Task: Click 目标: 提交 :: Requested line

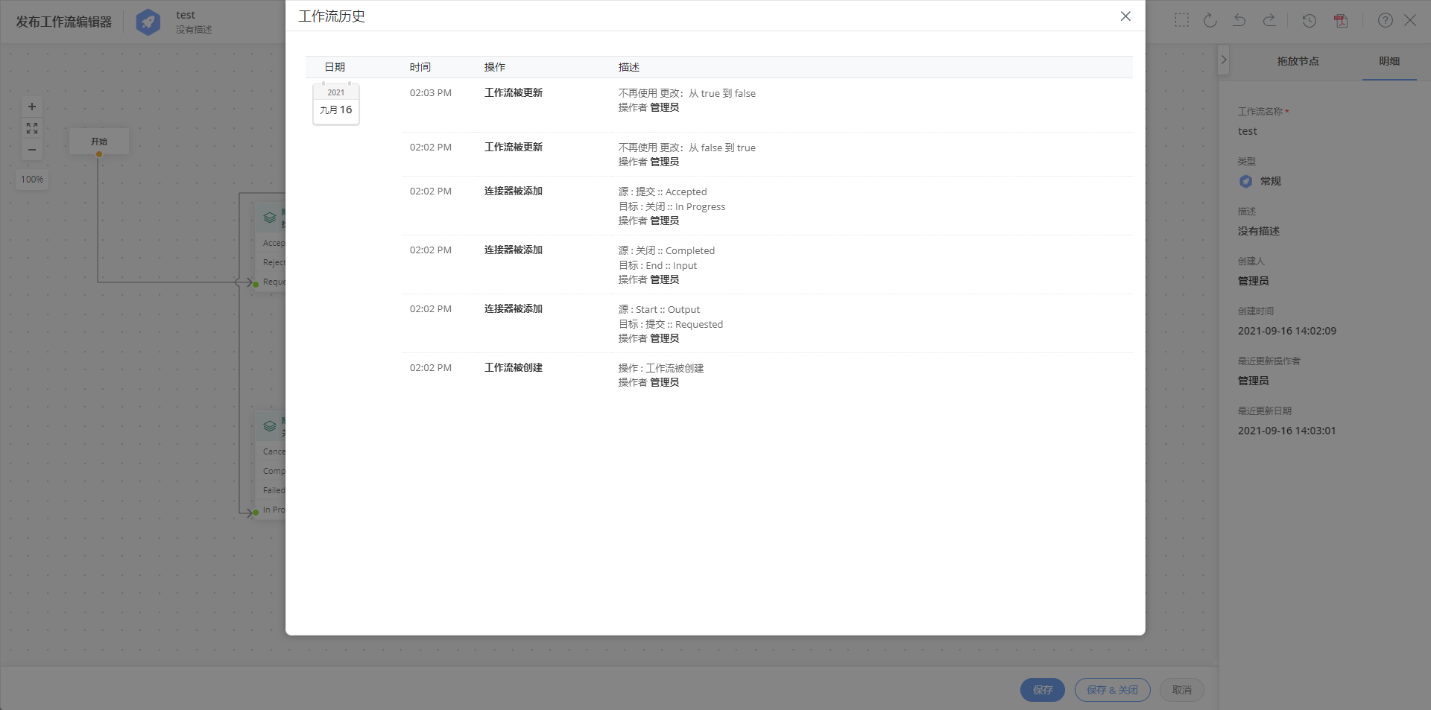Action: (671, 324)
